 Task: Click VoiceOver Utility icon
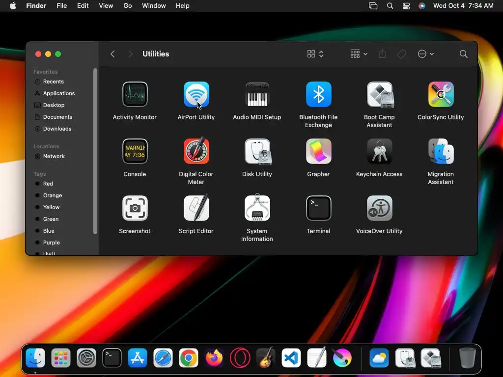(x=380, y=208)
